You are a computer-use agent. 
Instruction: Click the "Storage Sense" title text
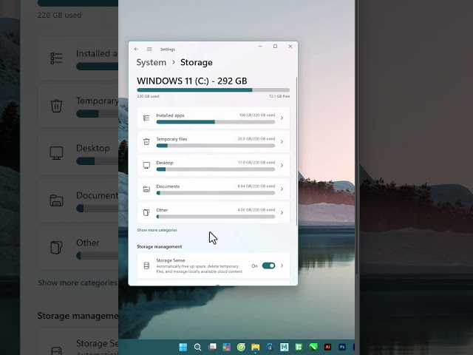(x=171, y=260)
